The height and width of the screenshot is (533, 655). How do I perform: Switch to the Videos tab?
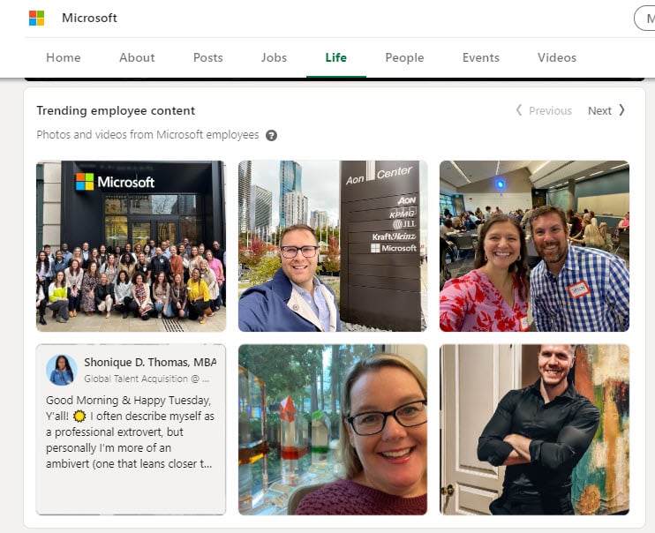click(557, 57)
